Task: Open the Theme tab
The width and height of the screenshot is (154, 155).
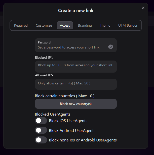Action: [105, 25]
